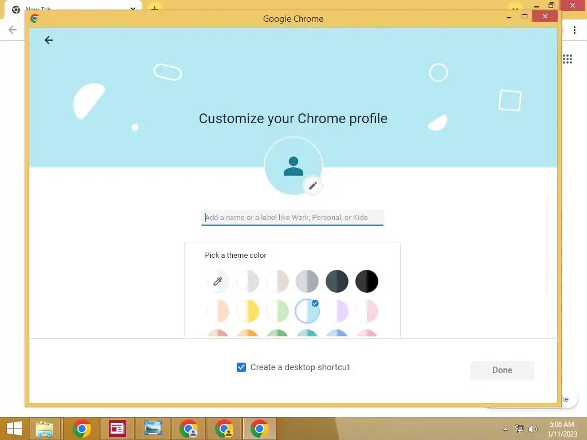587x440 pixels.
Task: Open Chrome menu three dots in background window
Action: (x=574, y=30)
